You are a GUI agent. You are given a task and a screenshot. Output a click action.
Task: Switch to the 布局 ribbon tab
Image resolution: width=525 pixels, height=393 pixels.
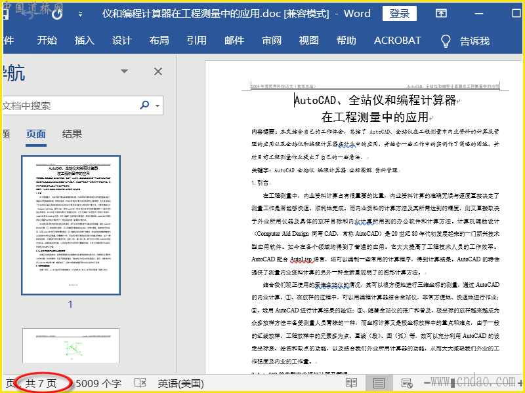(x=159, y=41)
